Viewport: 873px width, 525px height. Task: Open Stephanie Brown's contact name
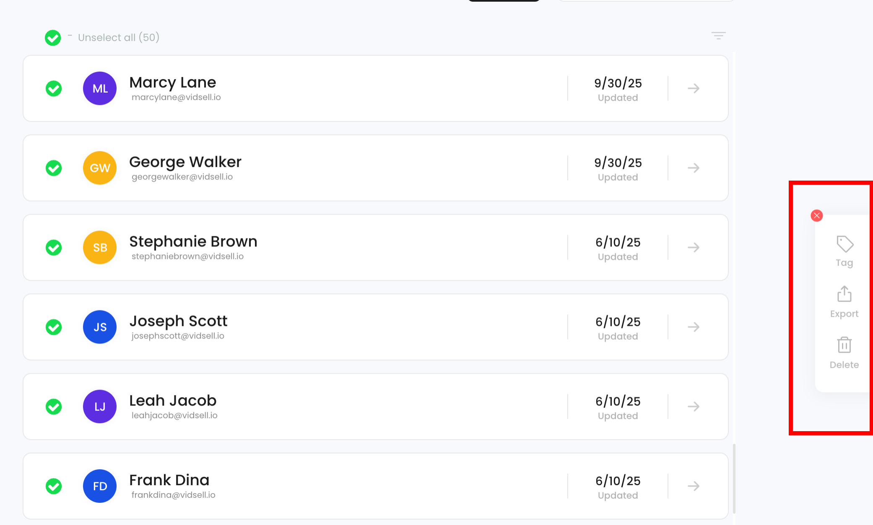(x=193, y=241)
